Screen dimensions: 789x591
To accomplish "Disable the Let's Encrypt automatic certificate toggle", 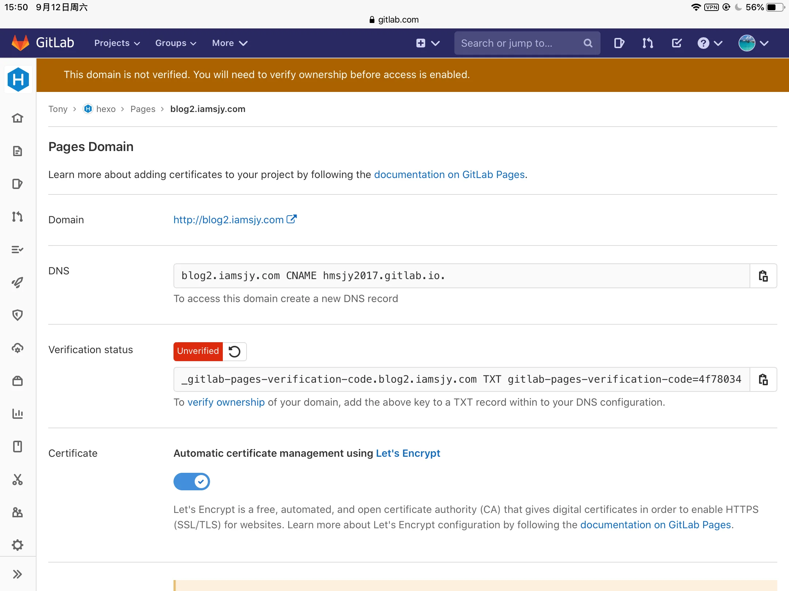I will pyautogui.click(x=191, y=482).
